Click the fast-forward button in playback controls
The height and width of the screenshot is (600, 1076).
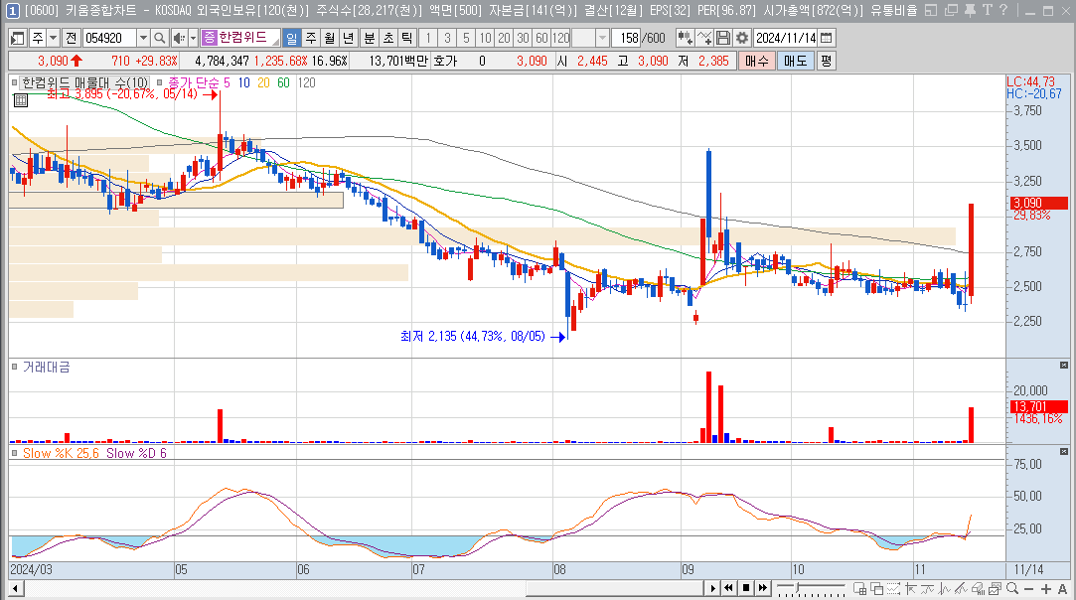pyautogui.click(x=762, y=588)
